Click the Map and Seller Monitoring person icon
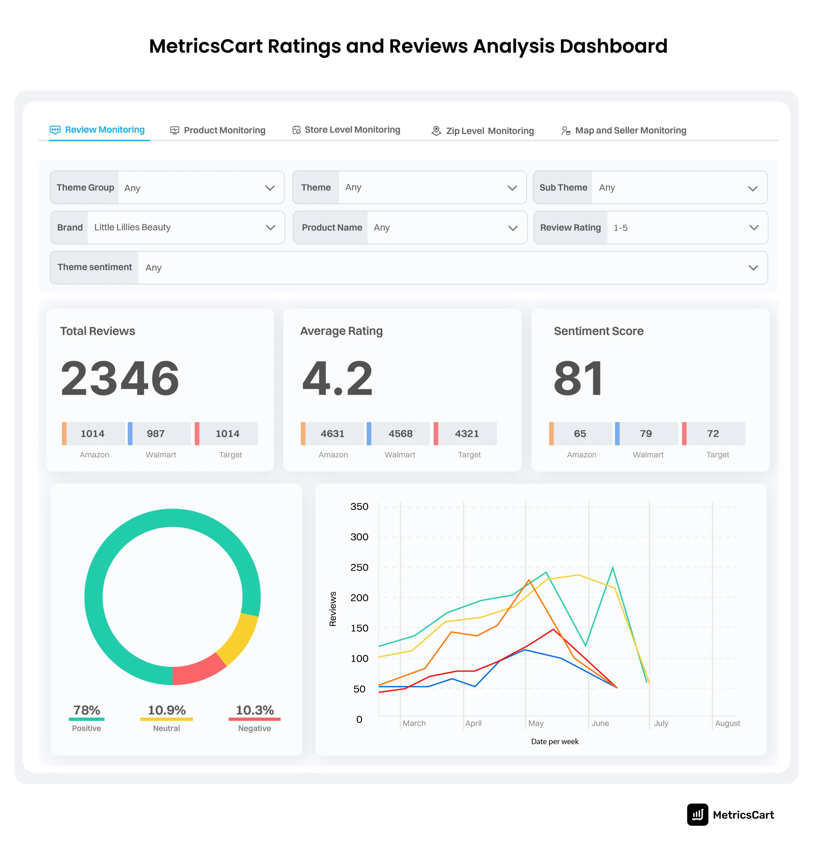This screenshot has height=842, width=817. tap(566, 130)
